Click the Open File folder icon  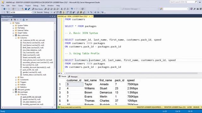coord(23,9)
